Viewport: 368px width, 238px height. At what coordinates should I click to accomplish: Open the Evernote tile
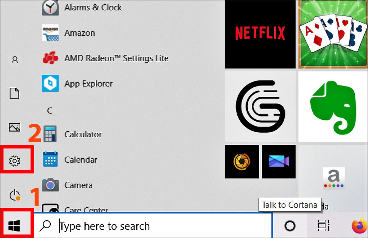(x=333, y=106)
